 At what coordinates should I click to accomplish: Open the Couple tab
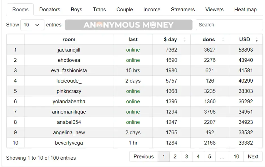[124, 9]
